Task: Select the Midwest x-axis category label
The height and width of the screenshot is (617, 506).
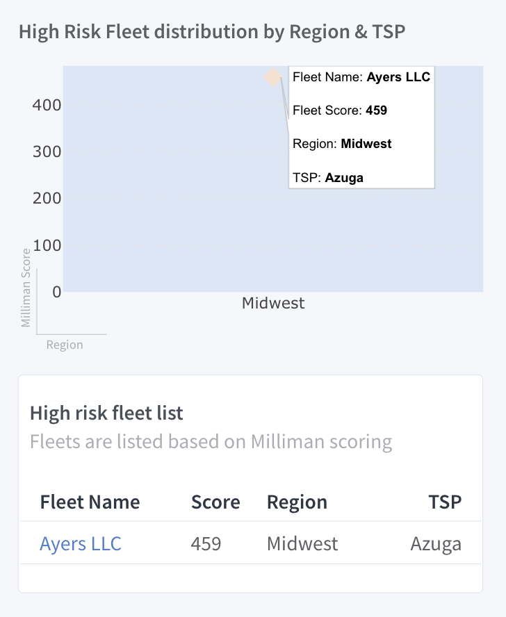Action: click(x=273, y=303)
